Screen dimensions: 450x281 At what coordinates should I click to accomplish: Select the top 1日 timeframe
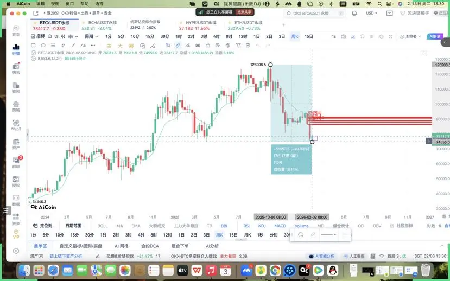tap(257, 36)
